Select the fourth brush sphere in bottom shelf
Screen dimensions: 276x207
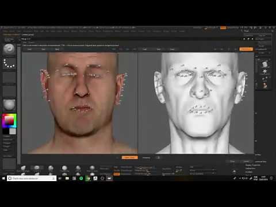pyautogui.click(x=64, y=168)
